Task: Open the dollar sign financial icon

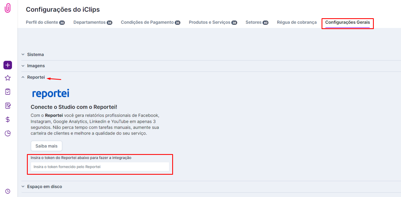Action: [x=8, y=120]
